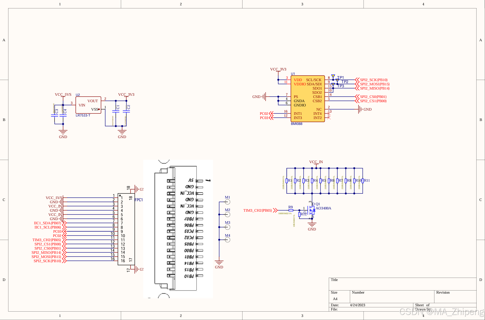Click SPI2_CS0(PB01) port beside the BMI088
Image resolution: width=485 pixels, height=320 pixels.
pos(371,97)
